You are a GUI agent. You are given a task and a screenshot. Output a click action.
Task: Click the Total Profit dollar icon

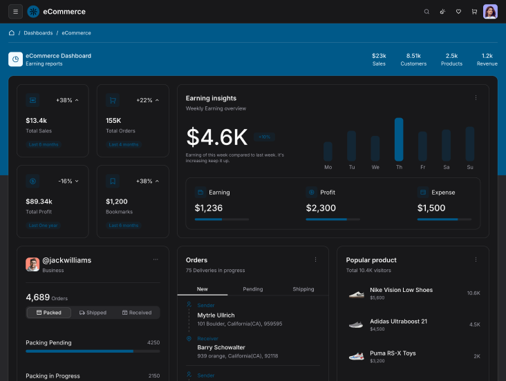32,181
